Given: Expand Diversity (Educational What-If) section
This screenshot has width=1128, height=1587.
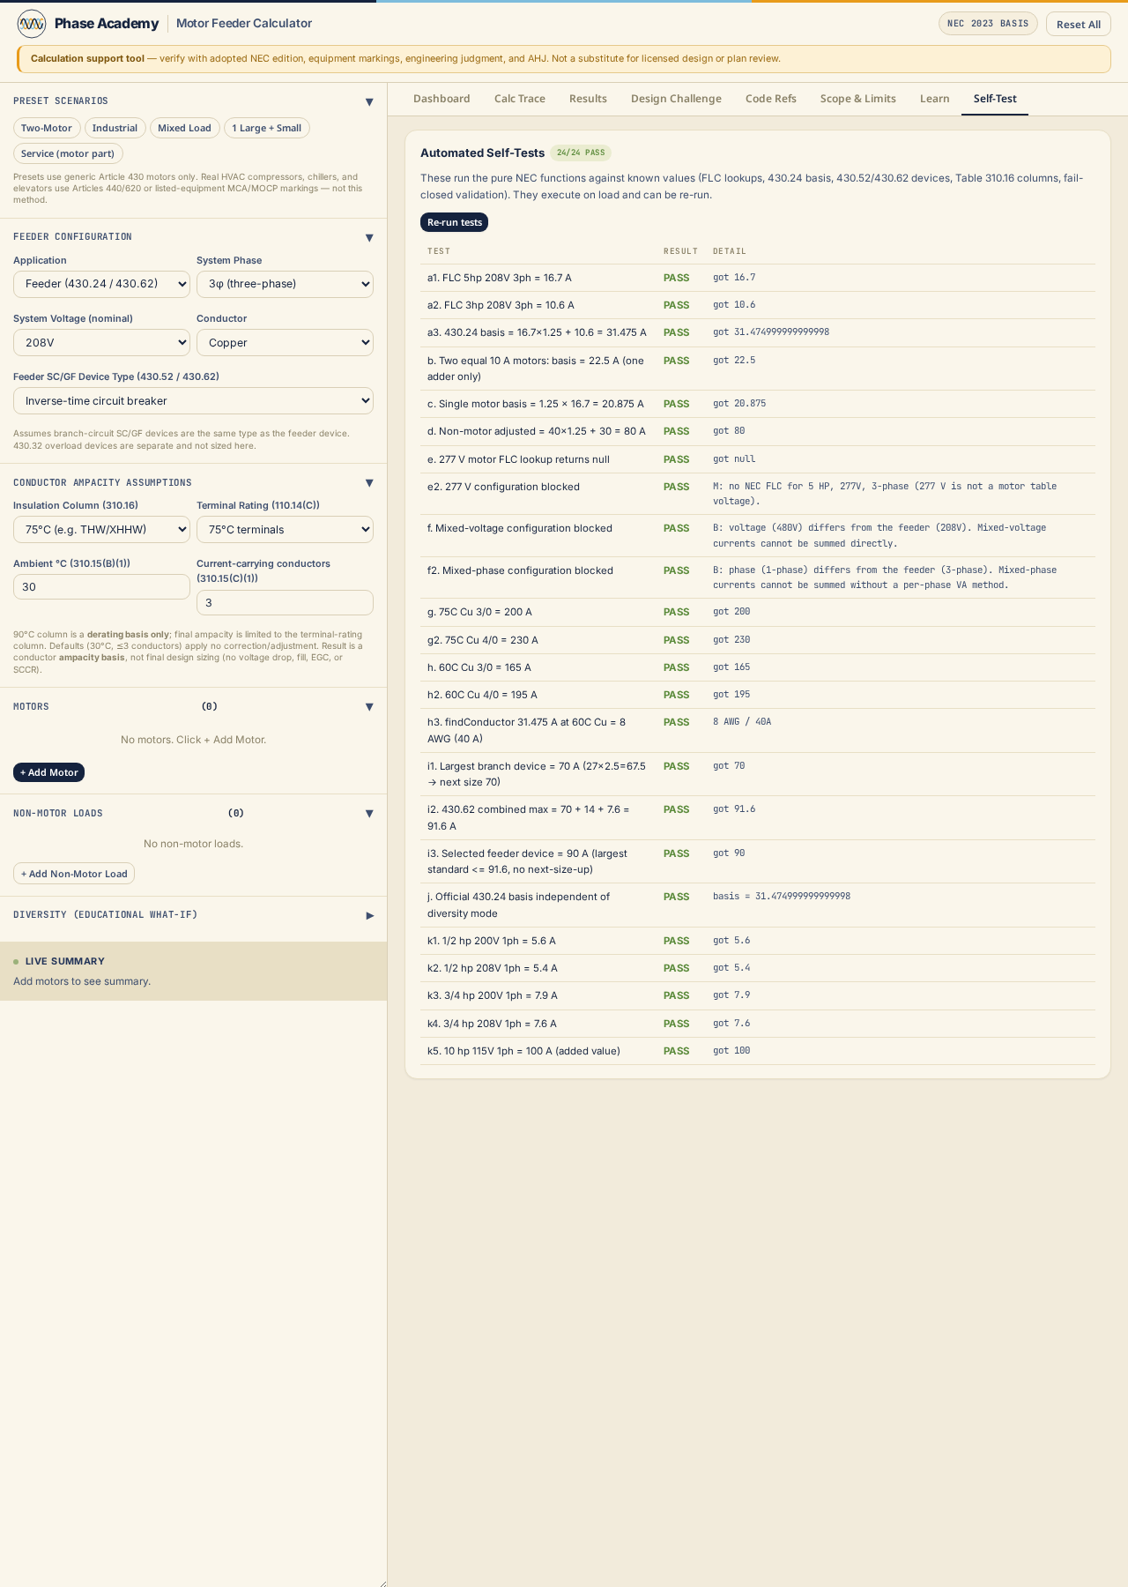Looking at the screenshot, I should pyautogui.click(x=369, y=916).
